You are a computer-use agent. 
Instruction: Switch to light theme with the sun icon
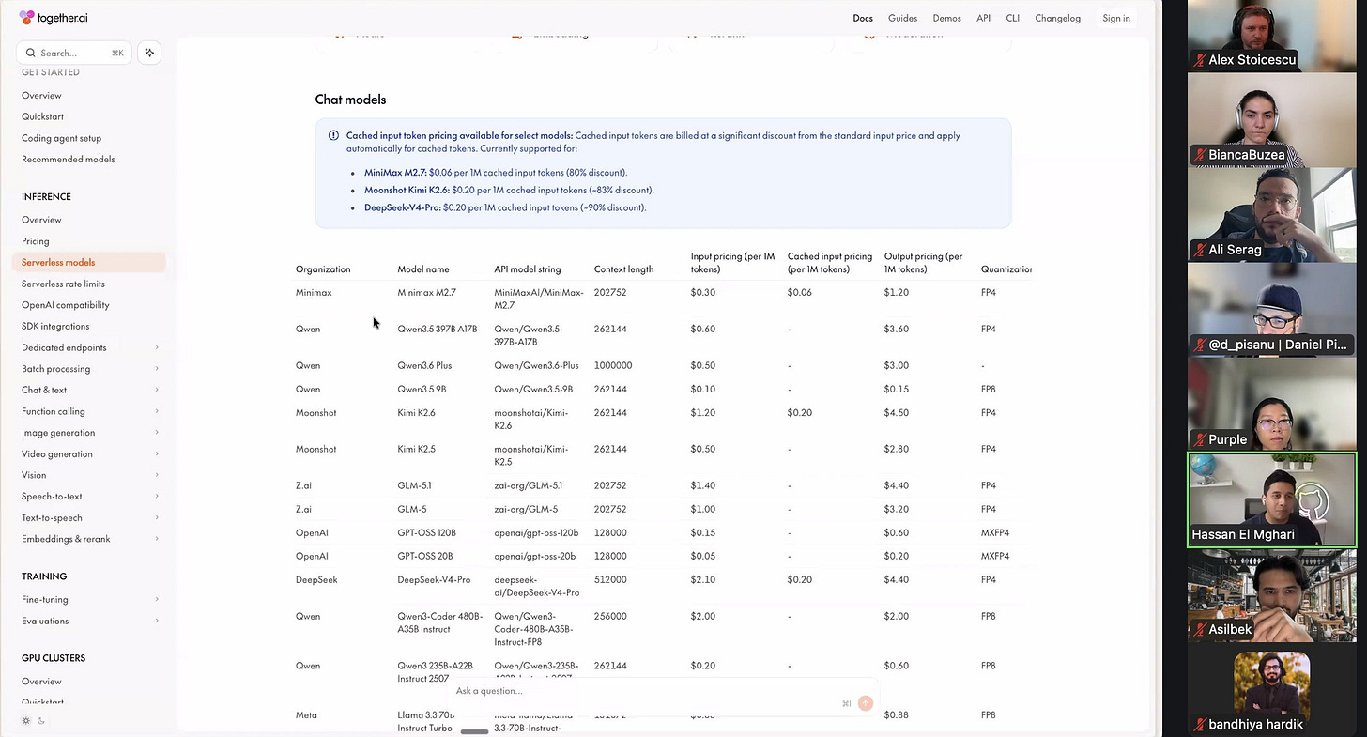pos(26,721)
